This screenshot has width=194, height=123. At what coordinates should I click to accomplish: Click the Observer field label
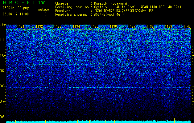pyautogui.click(x=63, y=3)
